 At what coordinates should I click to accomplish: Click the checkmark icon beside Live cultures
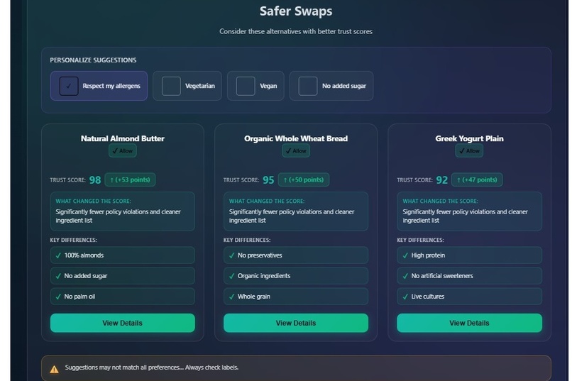405,297
